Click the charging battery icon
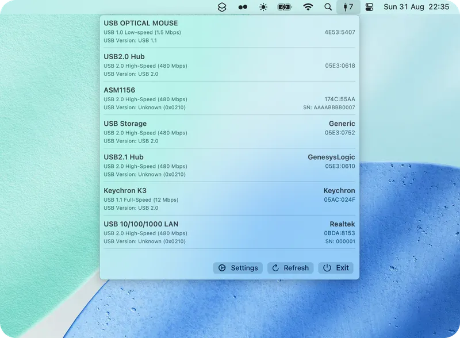The height and width of the screenshot is (338, 460). [283, 6]
